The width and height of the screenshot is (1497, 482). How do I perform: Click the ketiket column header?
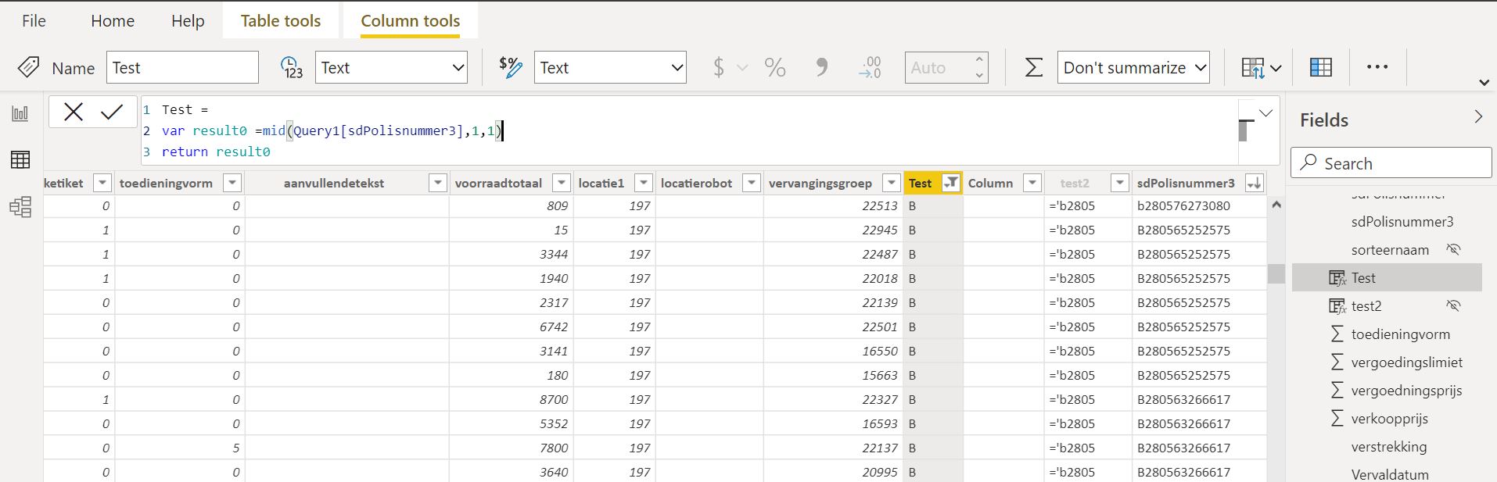64,183
